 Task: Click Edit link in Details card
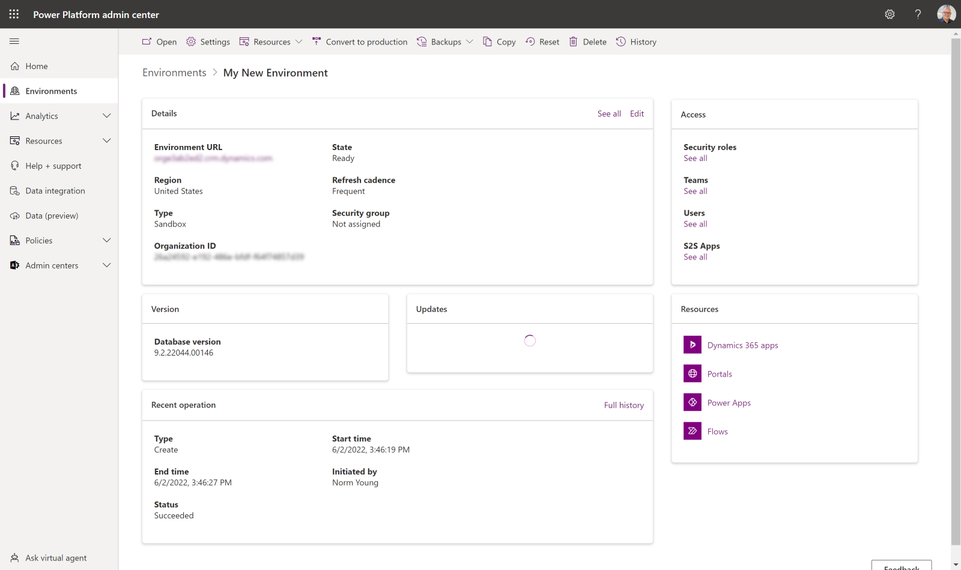tap(637, 114)
